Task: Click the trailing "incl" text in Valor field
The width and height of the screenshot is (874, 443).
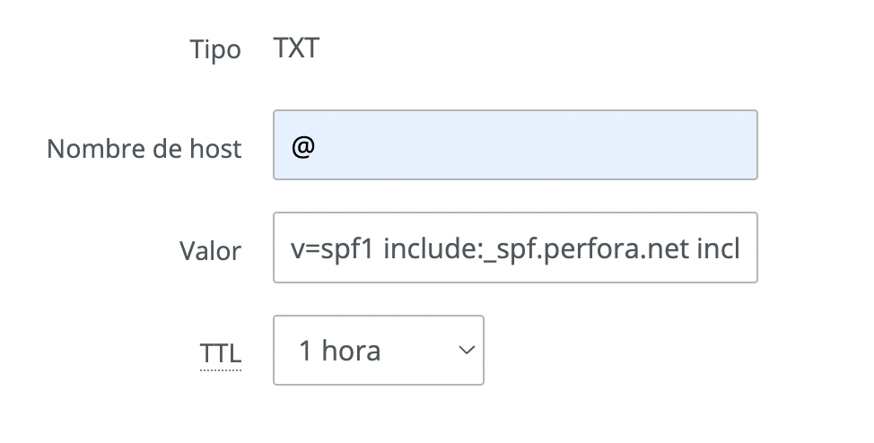Action: [x=719, y=248]
